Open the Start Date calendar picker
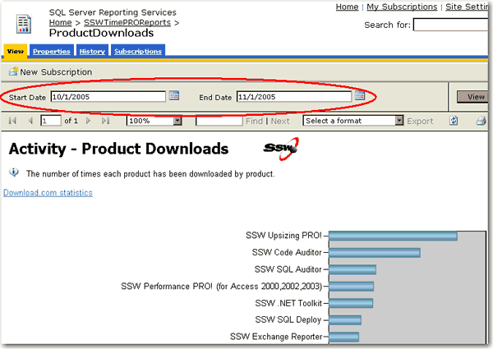This screenshot has width=493, height=349. (x=174, y=96)
